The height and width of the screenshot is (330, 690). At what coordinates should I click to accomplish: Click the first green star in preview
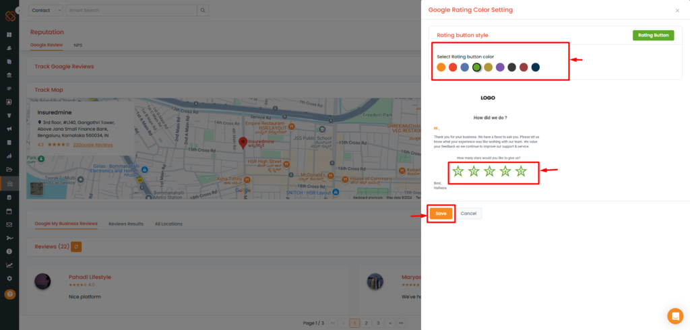point(458,171)
